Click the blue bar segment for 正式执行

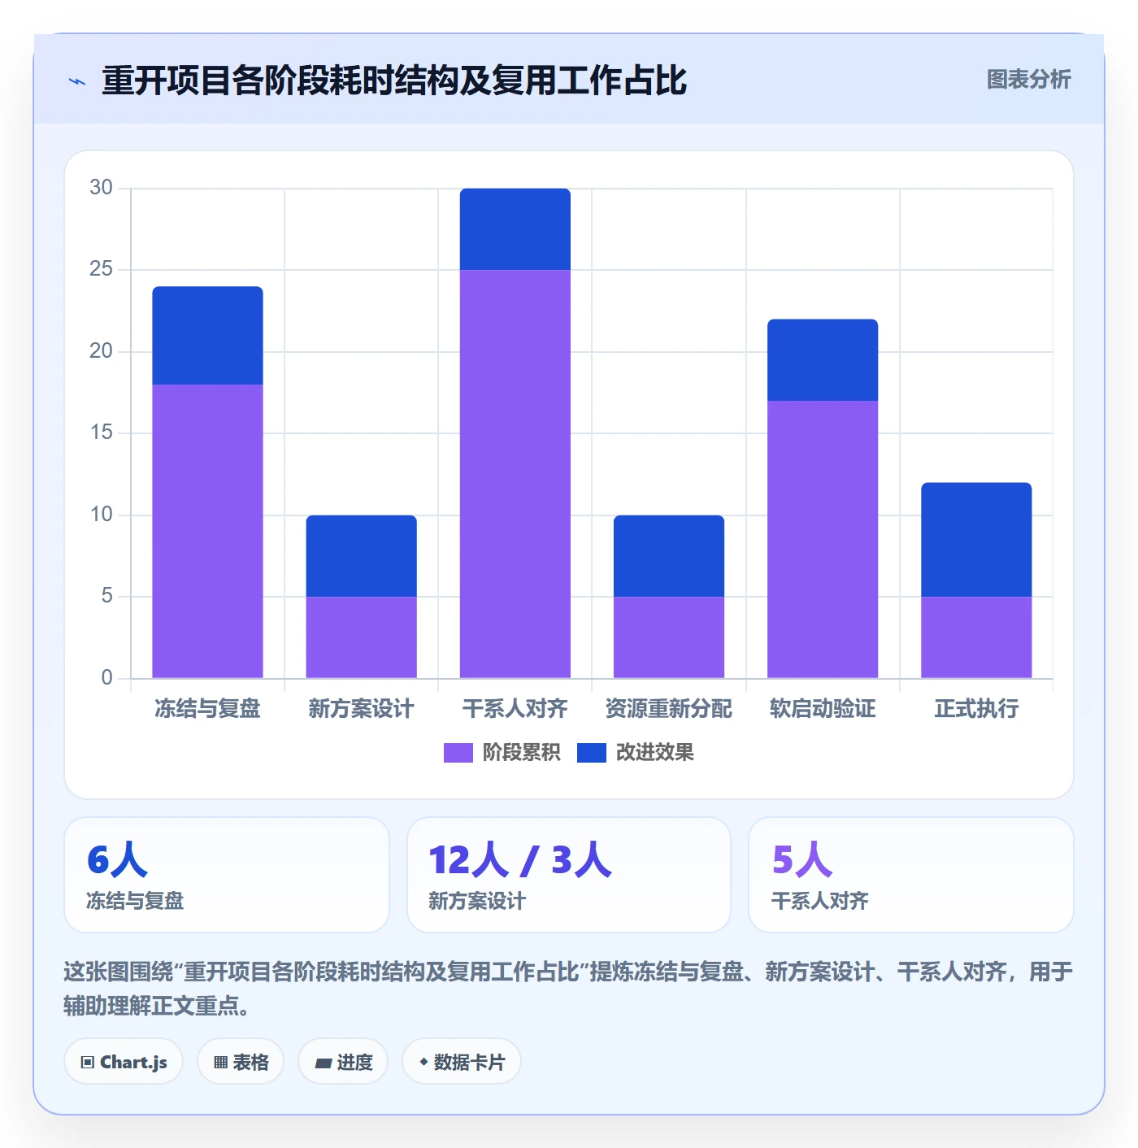(x=976, y=540)
